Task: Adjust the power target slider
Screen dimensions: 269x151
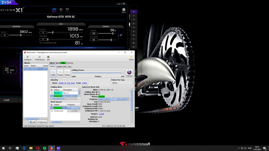Action: pyautogui.click(x=113, y=33)
